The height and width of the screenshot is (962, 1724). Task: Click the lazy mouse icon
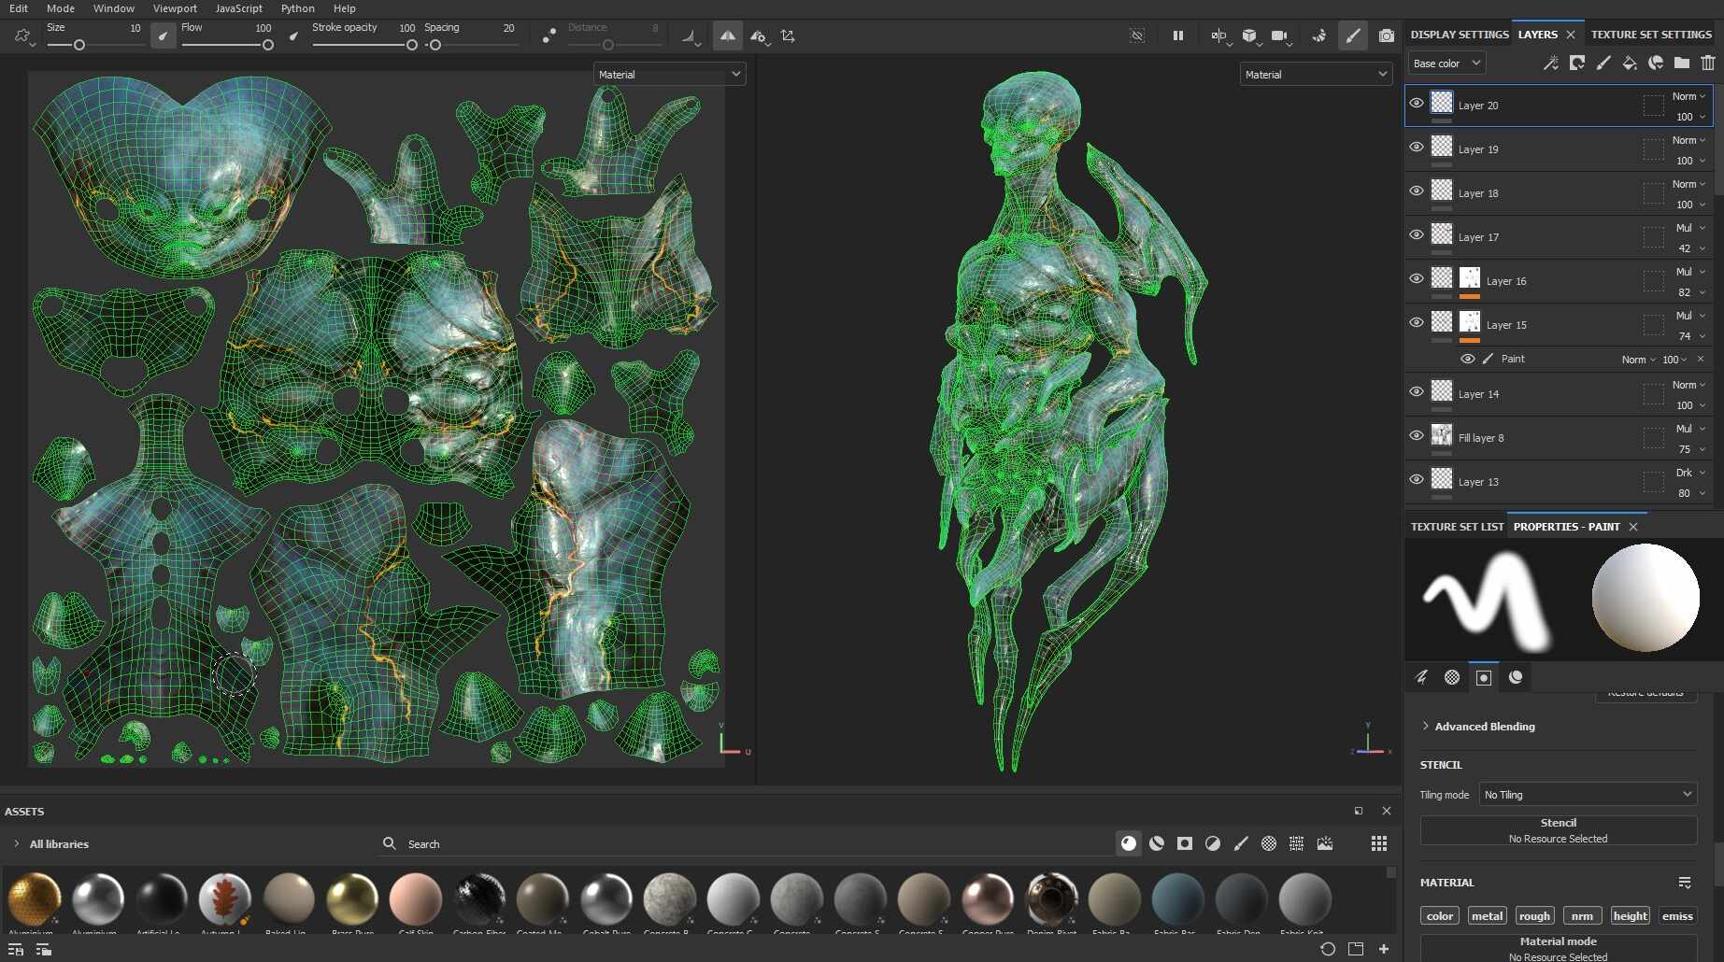tap(549, 35)
